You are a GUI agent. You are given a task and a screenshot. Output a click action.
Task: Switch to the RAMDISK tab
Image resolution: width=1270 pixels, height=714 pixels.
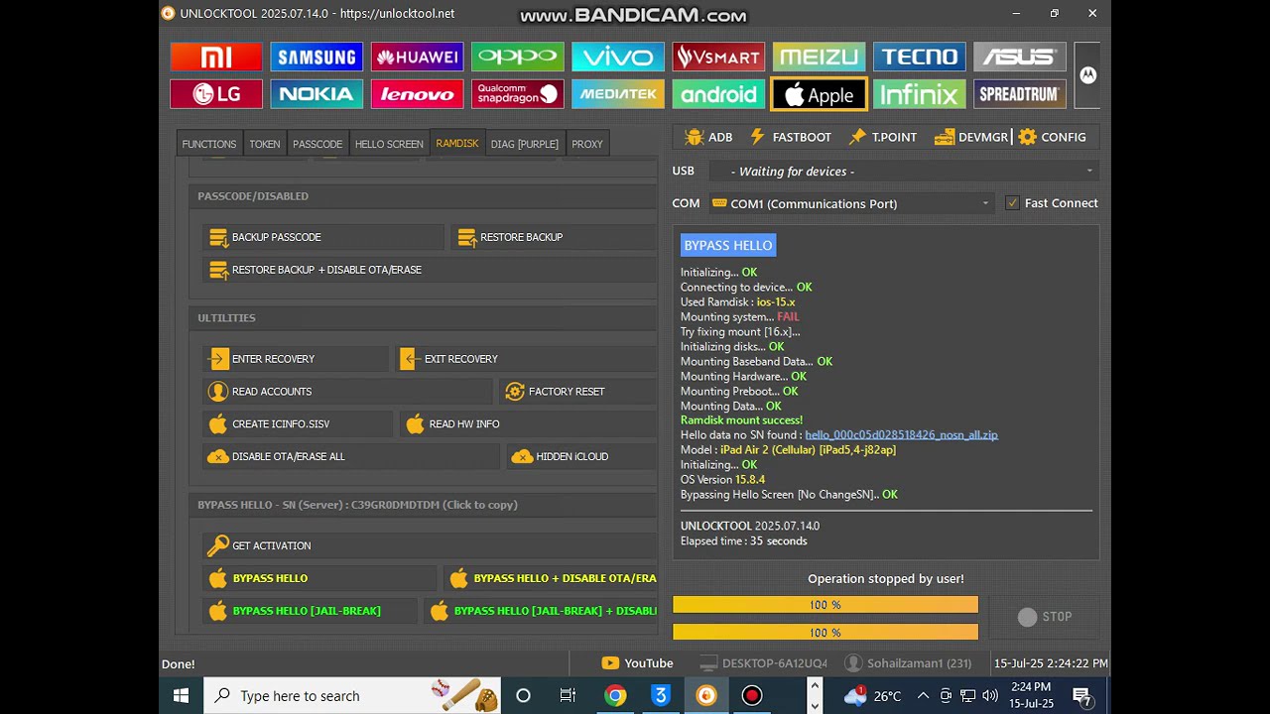[457, 144]
